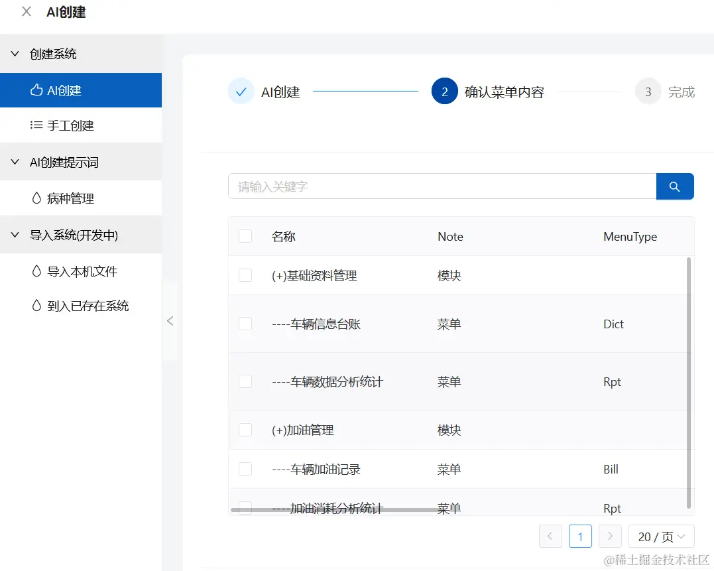Viewport: 714px width, 571px height.
Task: Open the 病种管理 sidebar menu item
Action: pos(81,198)
